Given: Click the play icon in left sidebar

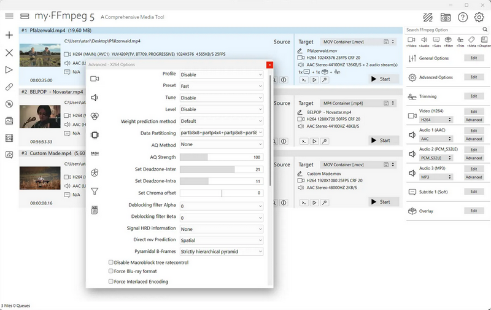Looking at the screenshot, I should coord(9,70).
